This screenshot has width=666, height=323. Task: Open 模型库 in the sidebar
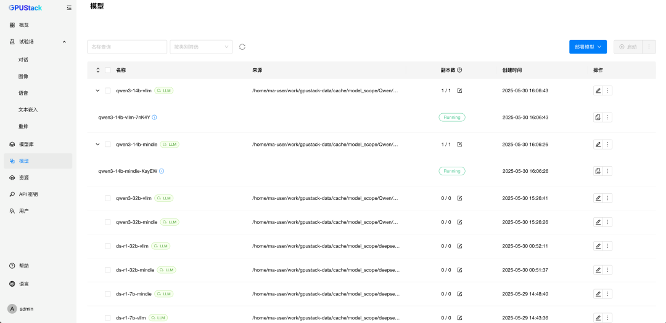pyautogui.click(x=27, y=144)
